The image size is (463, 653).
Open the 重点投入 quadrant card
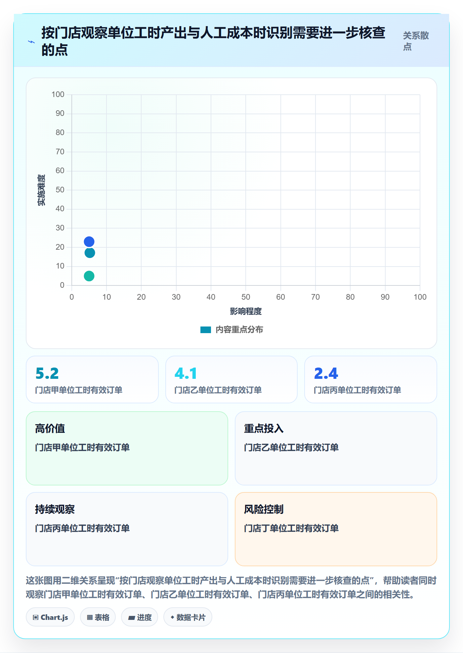point(336,448)
